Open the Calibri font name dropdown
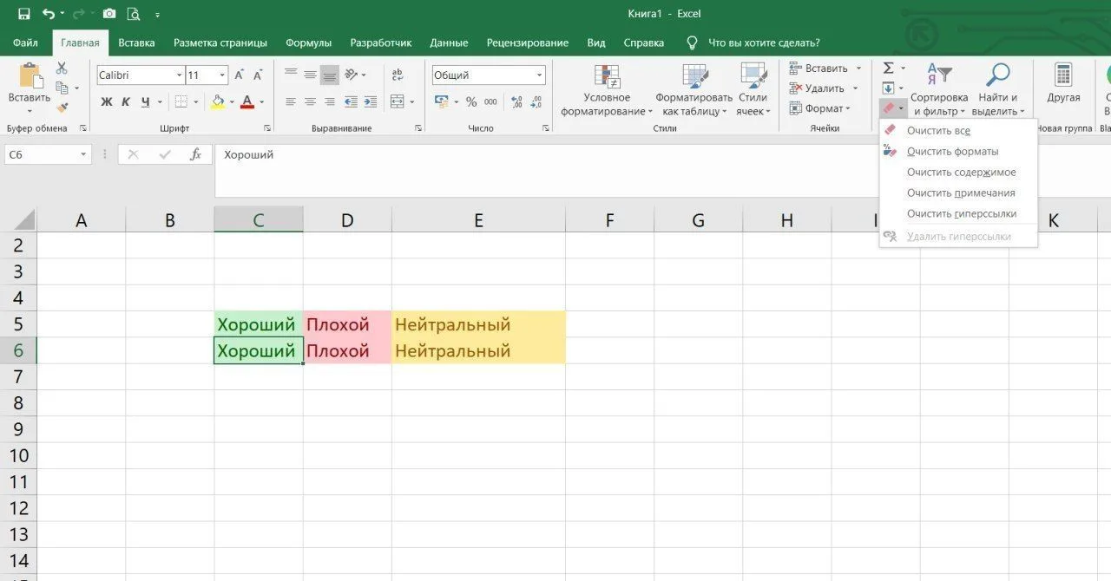This screenshot has width=1111, height=581. (180, 75)
